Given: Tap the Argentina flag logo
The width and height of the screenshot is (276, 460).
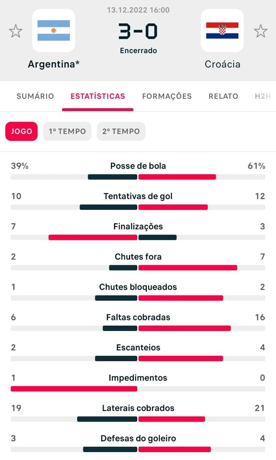Looking at the screenshot, I should [x=54, y=31].
